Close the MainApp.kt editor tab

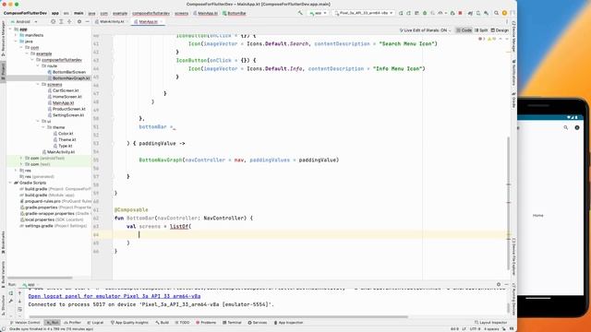[x=162, y=22]
